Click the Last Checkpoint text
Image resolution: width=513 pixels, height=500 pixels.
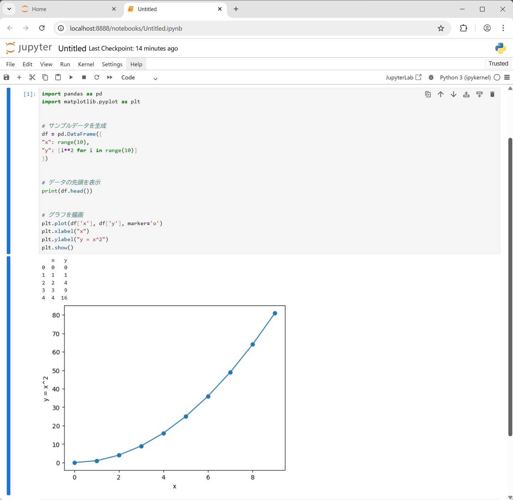[x=133, y=49]
